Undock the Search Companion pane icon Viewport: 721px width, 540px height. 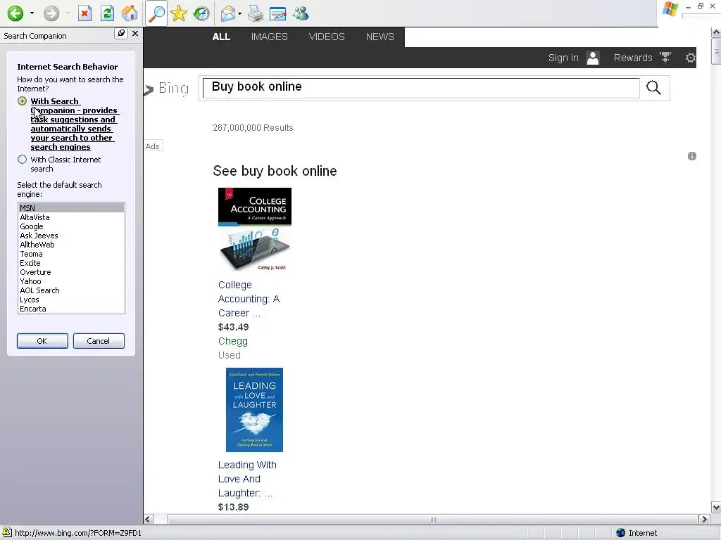pos(121,34)
